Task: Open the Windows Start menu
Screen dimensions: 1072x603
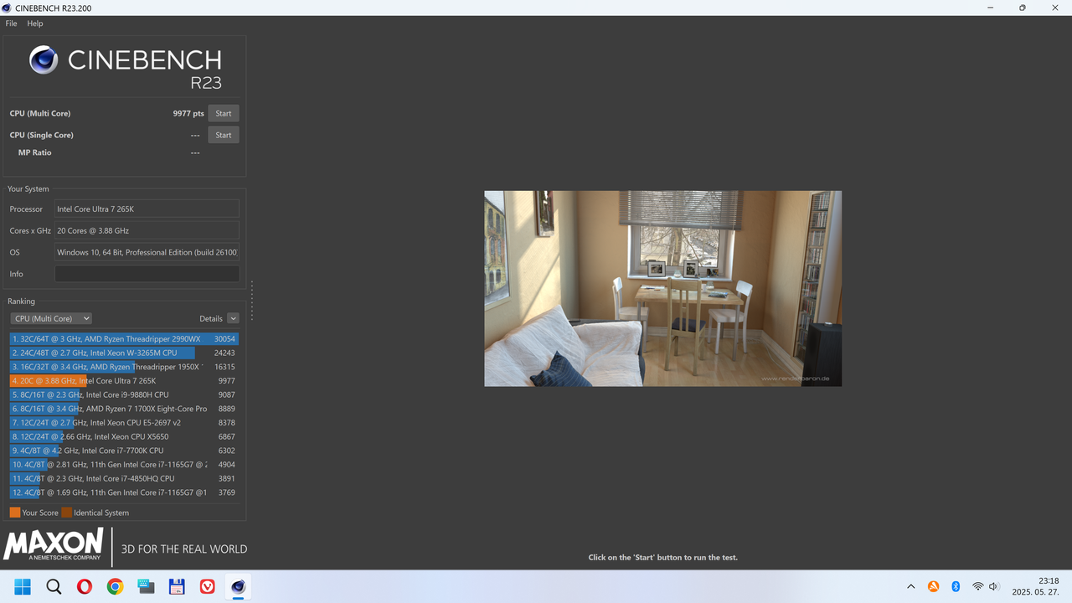Action: point(23,586)
